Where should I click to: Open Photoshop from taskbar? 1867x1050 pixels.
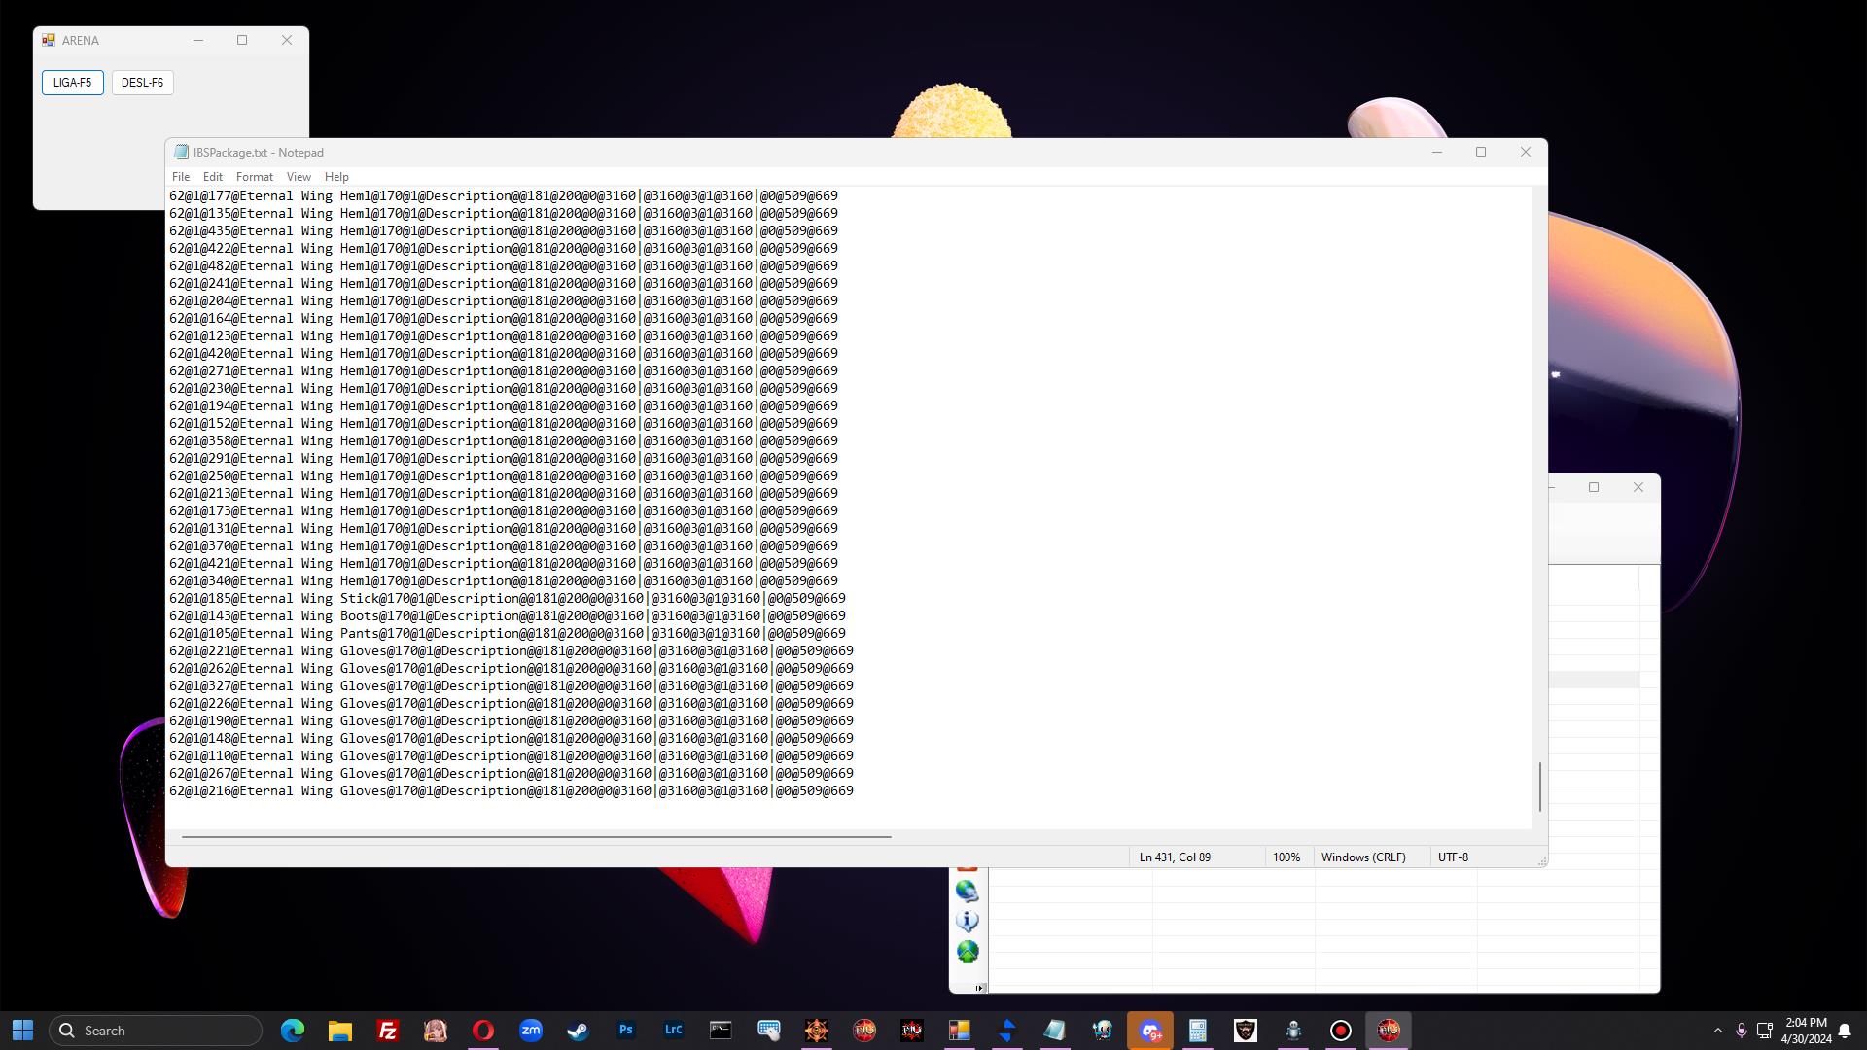pyautogui.click(x=626, y=1031)
